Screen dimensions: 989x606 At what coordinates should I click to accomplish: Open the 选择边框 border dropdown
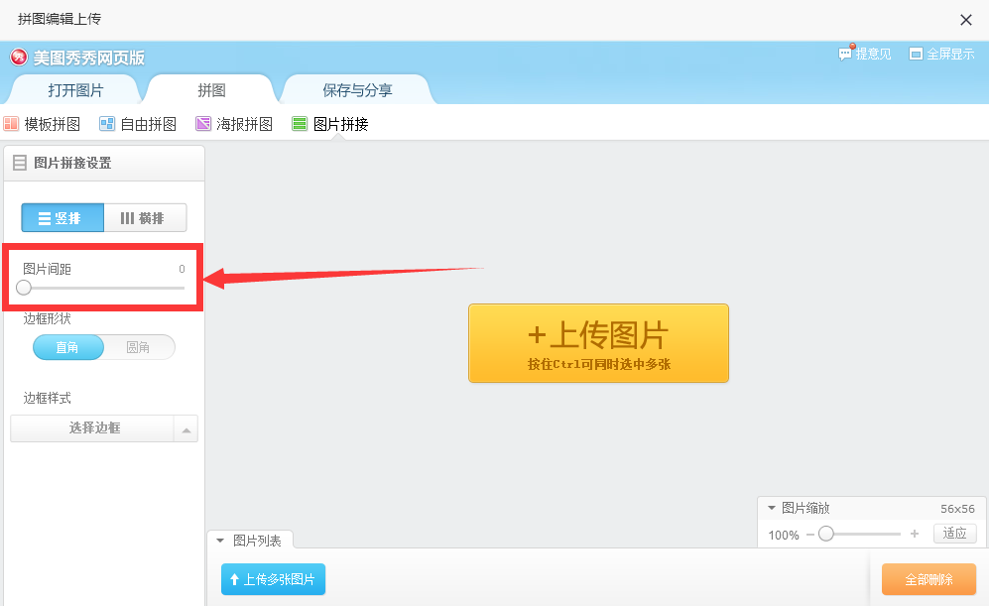coord(185,428)
